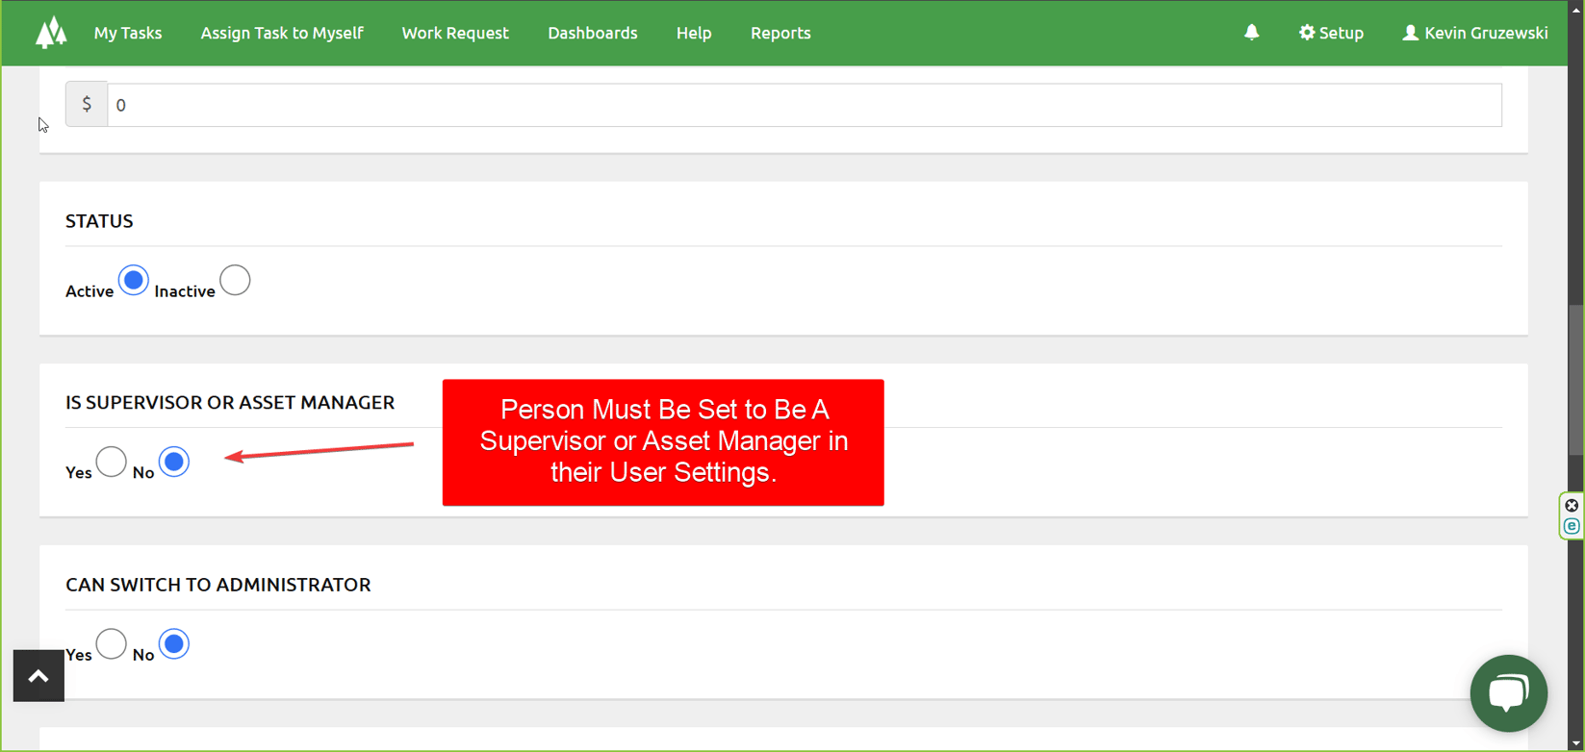Image resolution: width=1585 pixels, height=752 pixels.
Task: Click the STATUS section heading
Action: pos(99,221)
